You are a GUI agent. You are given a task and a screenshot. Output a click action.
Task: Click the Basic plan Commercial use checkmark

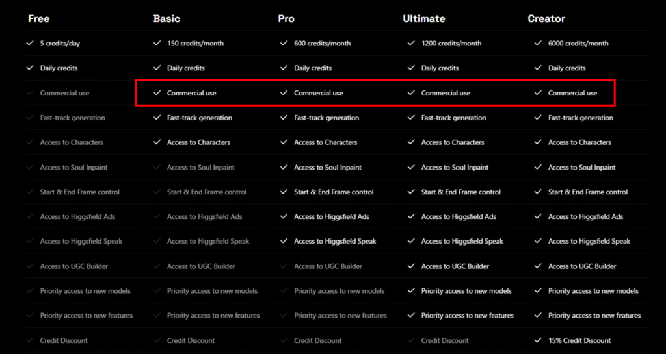point(157,93)
